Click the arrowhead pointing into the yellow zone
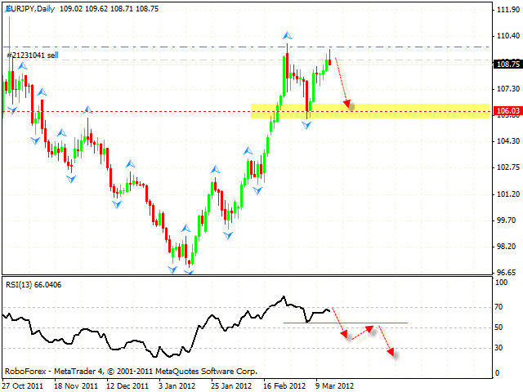 349,103
